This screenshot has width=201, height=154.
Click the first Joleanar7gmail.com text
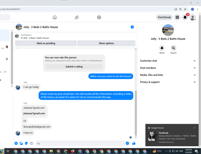tap(34, 108)
